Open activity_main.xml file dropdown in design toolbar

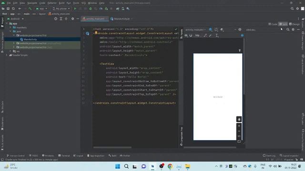tap(195, 29)
